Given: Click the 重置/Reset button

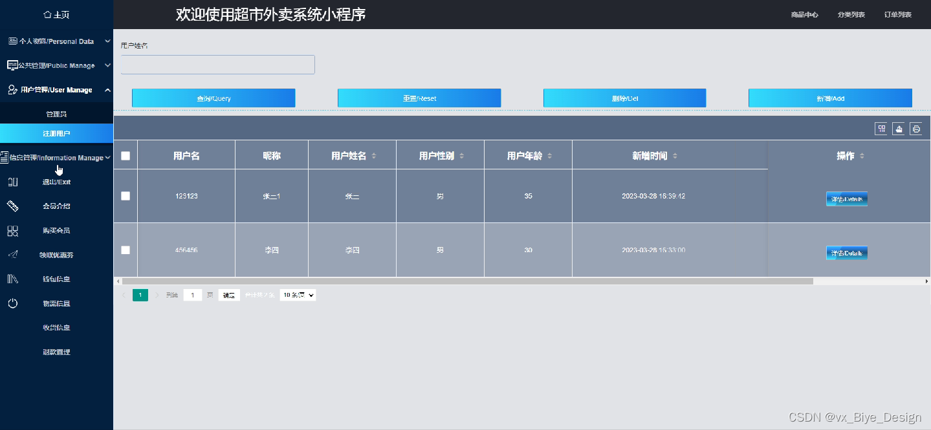Looking at the screenshot, I should point(419,98).
